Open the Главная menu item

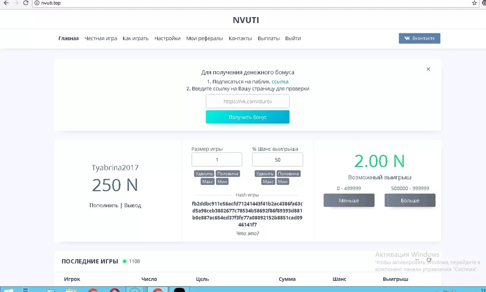coord(69,38)
